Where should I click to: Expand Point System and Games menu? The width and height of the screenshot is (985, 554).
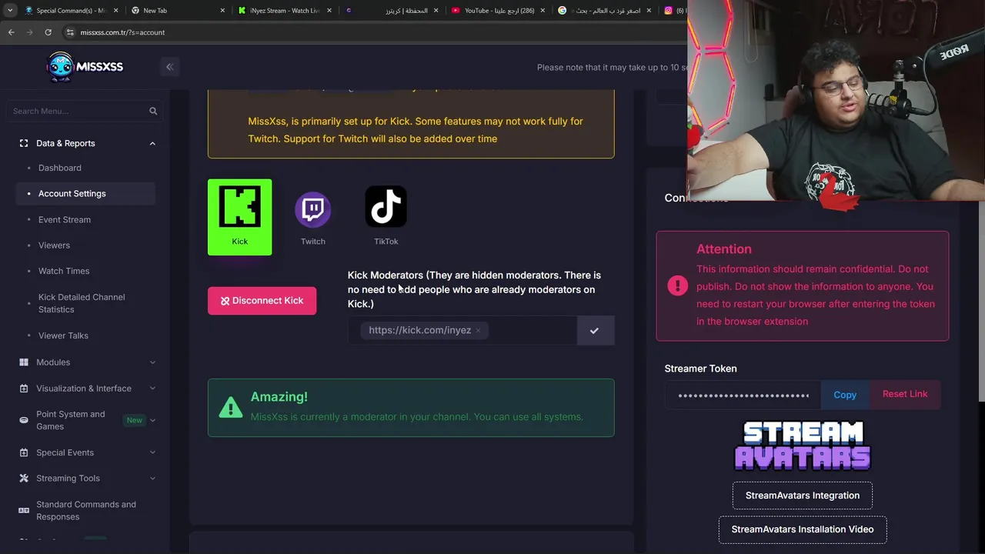coord(152,420)
